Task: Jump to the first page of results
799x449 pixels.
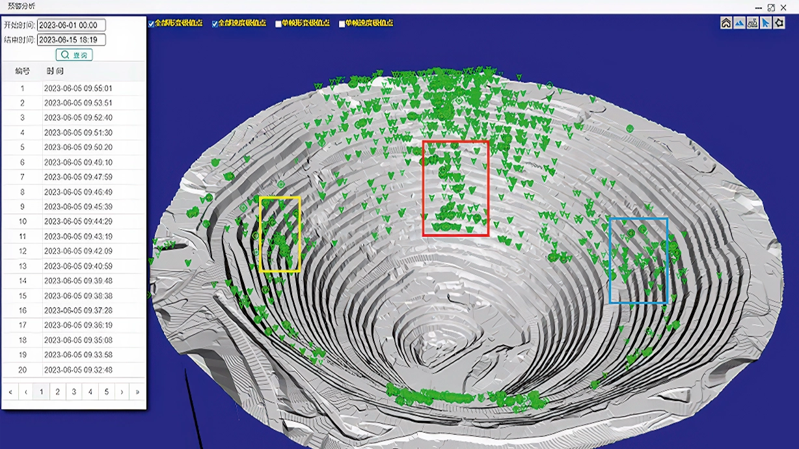Action: (10, 392)
